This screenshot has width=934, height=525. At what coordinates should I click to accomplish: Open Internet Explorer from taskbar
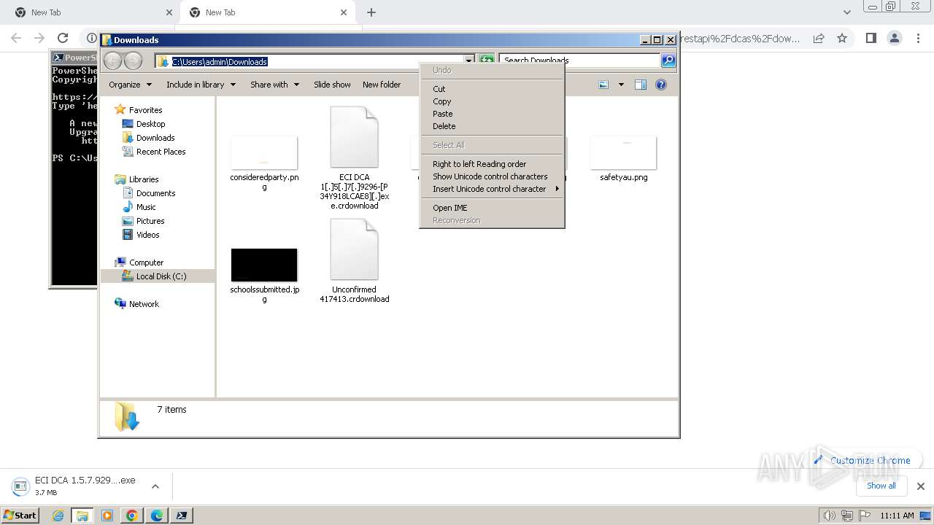coord(58,516)
